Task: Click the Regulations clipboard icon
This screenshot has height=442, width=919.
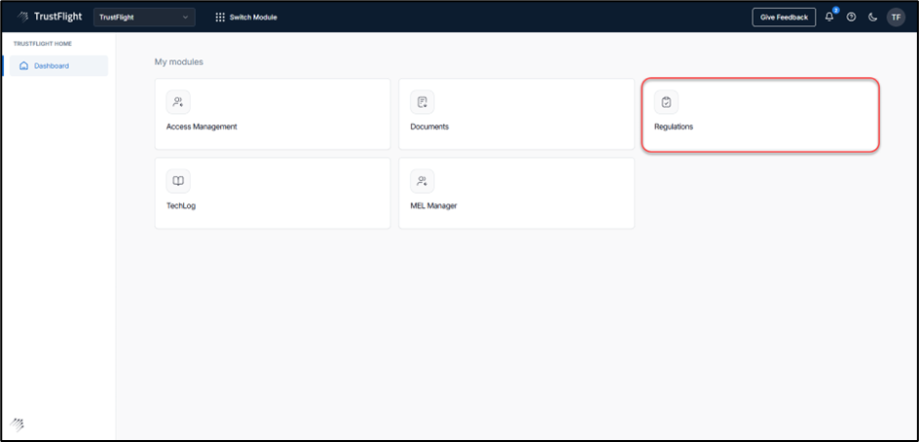Action: click(666, 102)
